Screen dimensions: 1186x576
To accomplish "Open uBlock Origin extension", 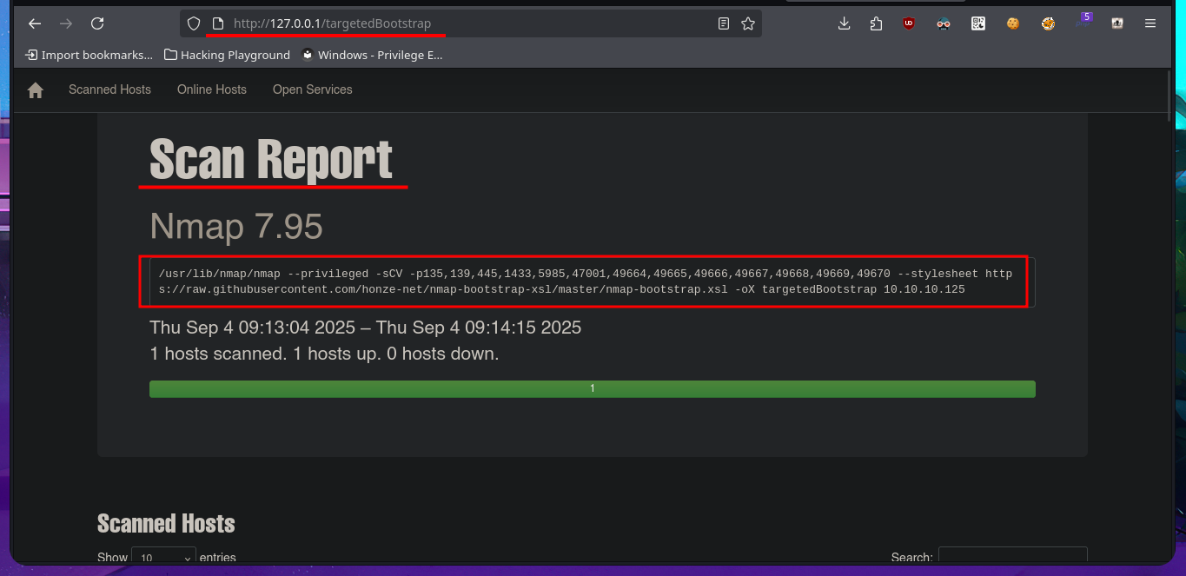I will click(x=909, y=23).
